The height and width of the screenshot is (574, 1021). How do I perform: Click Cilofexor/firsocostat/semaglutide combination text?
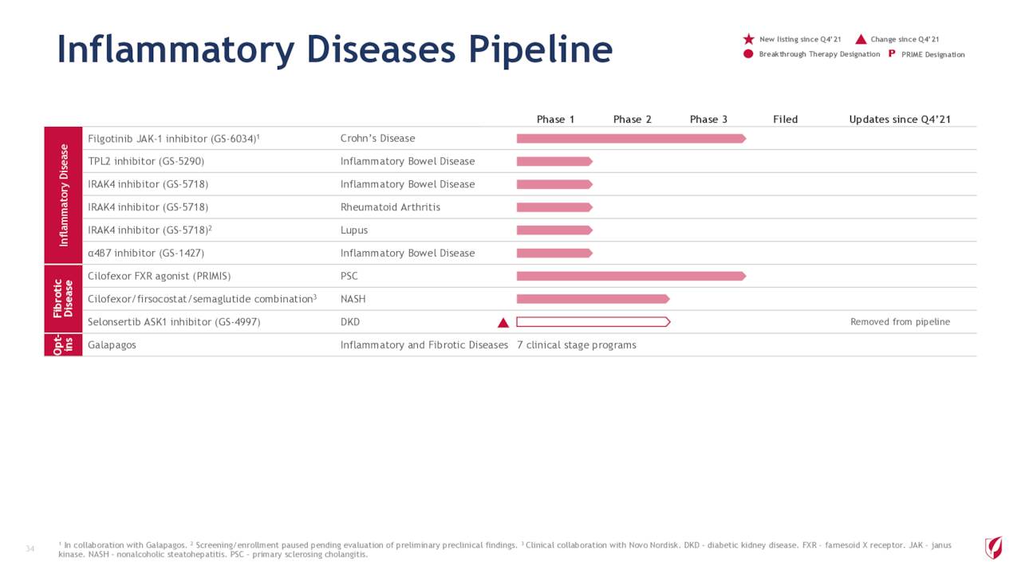[x=203, y=299]
